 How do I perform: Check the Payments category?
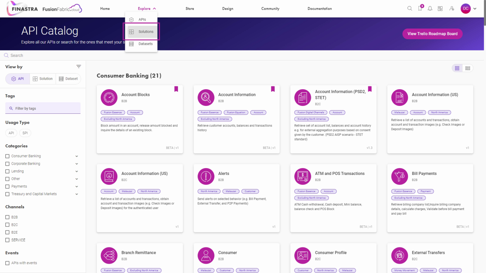click(x=7, y=186)
